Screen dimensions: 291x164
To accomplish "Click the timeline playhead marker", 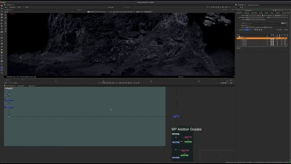I will coord(23,80).
